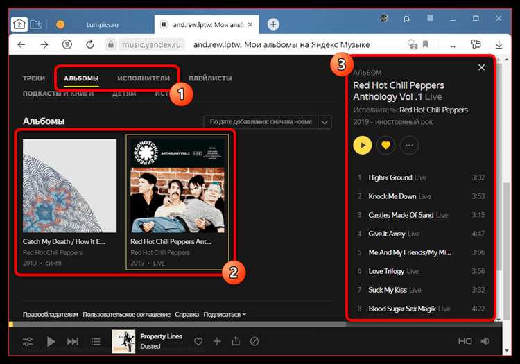Click the playback progress bar
The image size is (520, 364).
255,324
